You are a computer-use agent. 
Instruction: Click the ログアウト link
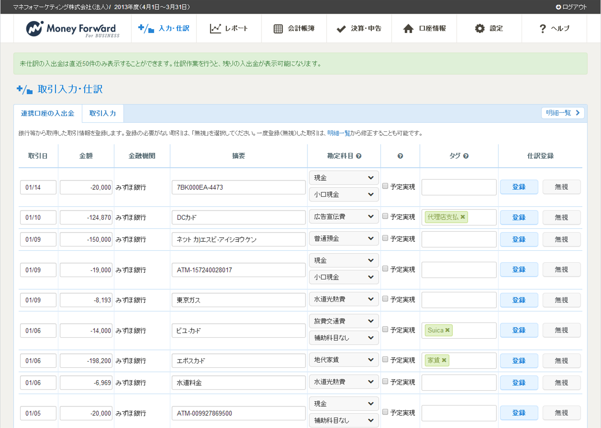point(571,7)
